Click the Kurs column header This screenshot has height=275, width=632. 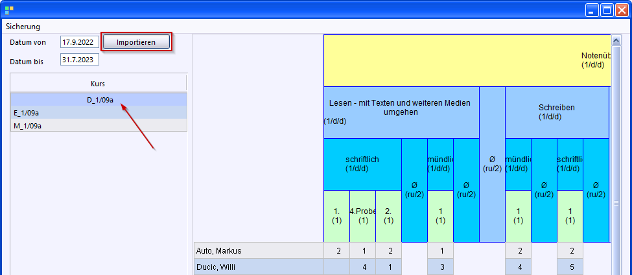[x=98, y=84]
